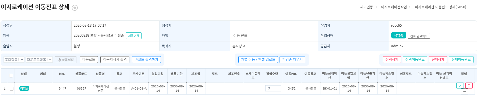Viewport: 477px width, 103px height.
Task: Click the 작업중 work status badge in header
Action: pyautogui.click(x=398, y=35)
